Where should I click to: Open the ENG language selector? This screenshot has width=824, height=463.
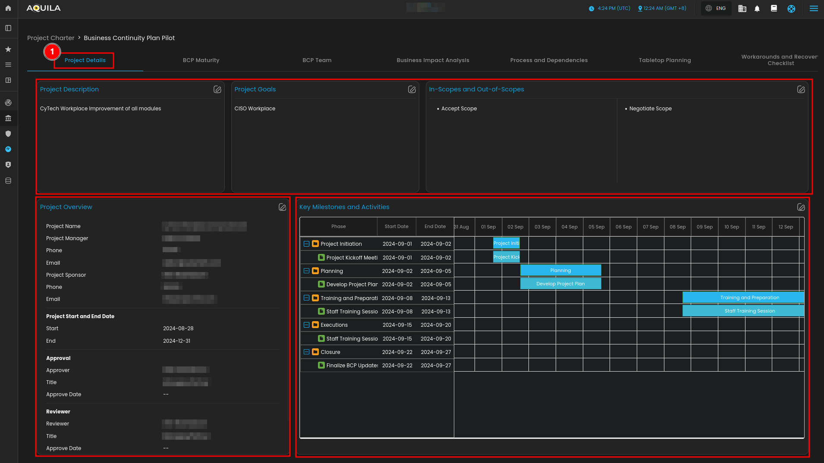click(716, 9)
